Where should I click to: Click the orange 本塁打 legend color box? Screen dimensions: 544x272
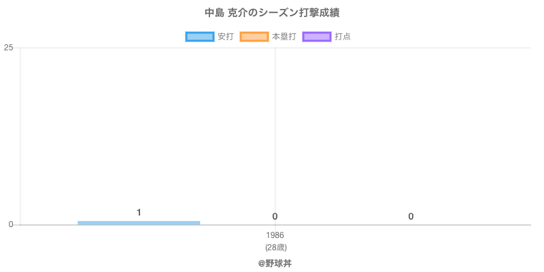pos(254,37)
